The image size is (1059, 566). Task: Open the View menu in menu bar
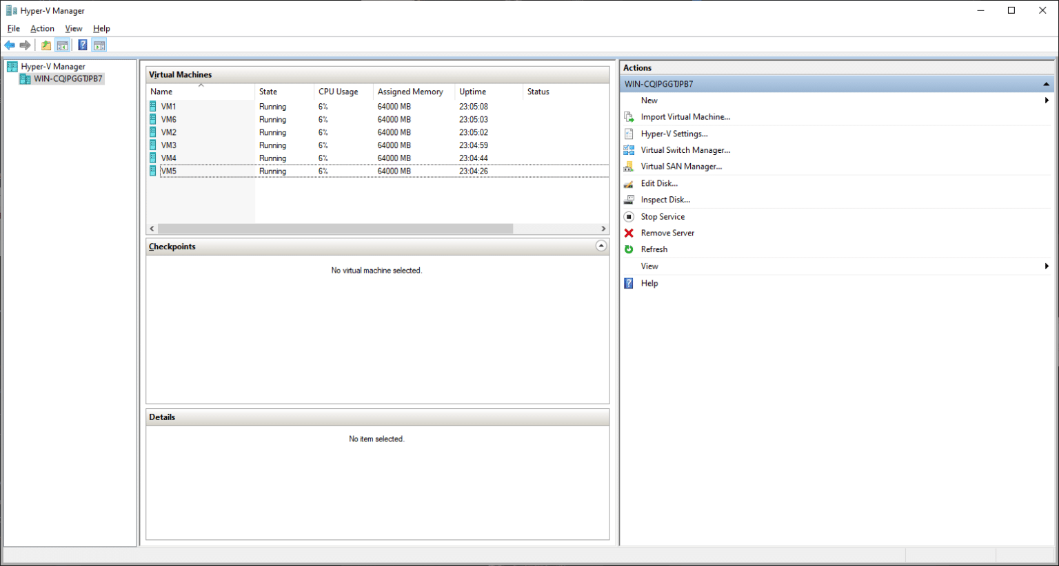tap(74, 28)
